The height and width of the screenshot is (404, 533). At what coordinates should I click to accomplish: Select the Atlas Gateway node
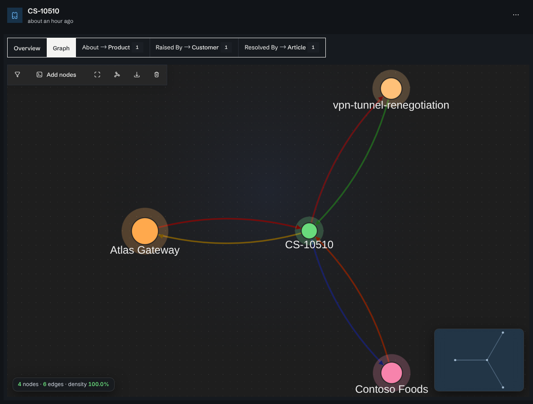click(x=145, y=231)
